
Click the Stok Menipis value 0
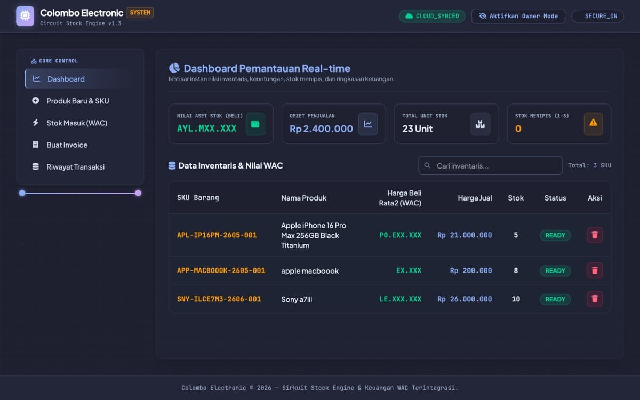tap(518, 129)
